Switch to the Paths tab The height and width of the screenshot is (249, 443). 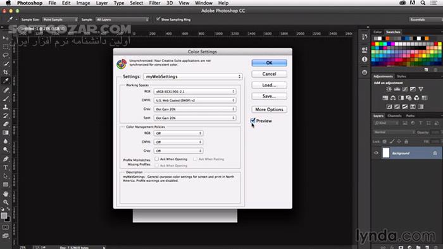(410, 116)
